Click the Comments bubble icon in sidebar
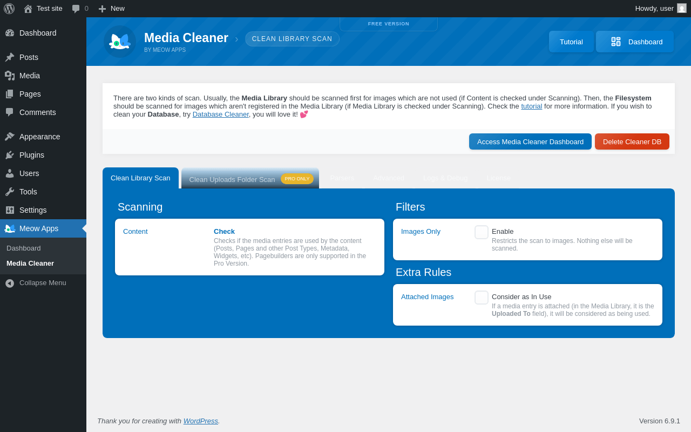Image resolution: width=691 pixels, height=432 pixels. 10,112
